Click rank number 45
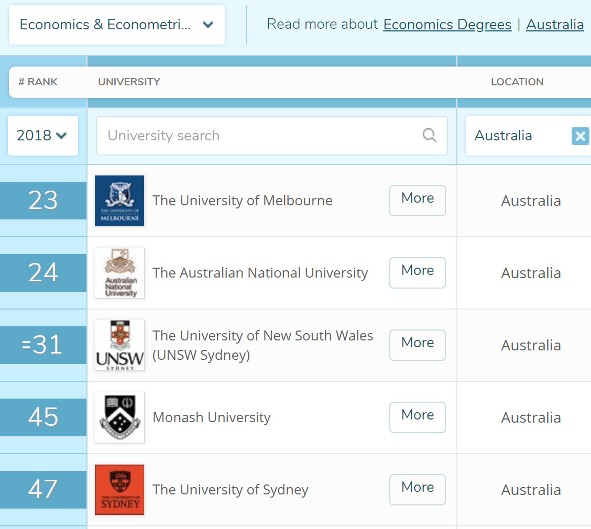The width and height of the screenshot is (591, 529). pos(43,417)
